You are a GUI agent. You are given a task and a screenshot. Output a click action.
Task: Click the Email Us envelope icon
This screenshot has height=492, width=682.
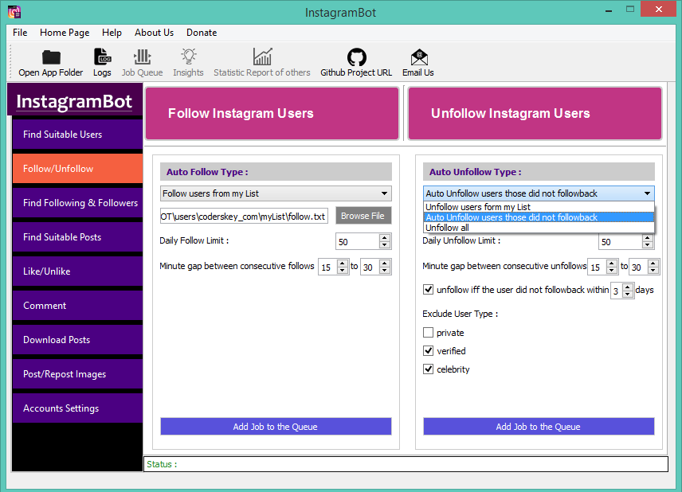(418, 57)
